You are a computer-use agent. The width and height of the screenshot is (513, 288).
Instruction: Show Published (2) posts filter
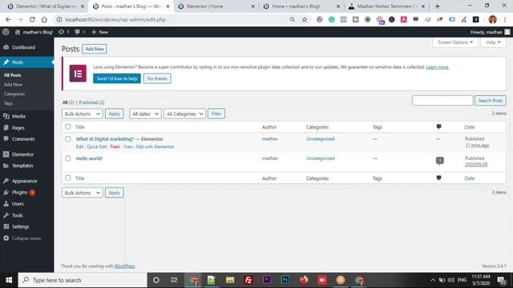pos(91,102)
